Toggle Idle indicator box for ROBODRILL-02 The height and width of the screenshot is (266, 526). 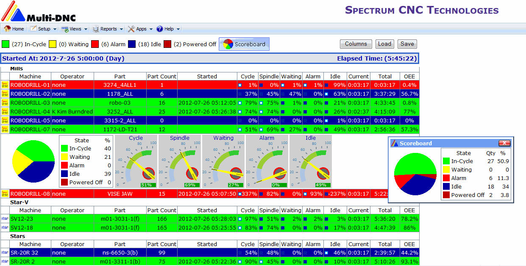(326, 94)
